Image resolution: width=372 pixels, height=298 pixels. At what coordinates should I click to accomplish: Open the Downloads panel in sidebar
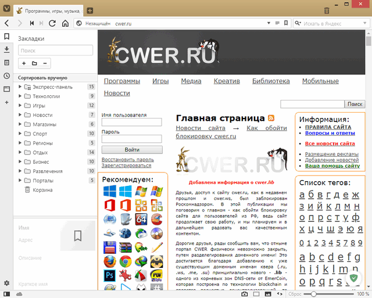pos(6,49)
